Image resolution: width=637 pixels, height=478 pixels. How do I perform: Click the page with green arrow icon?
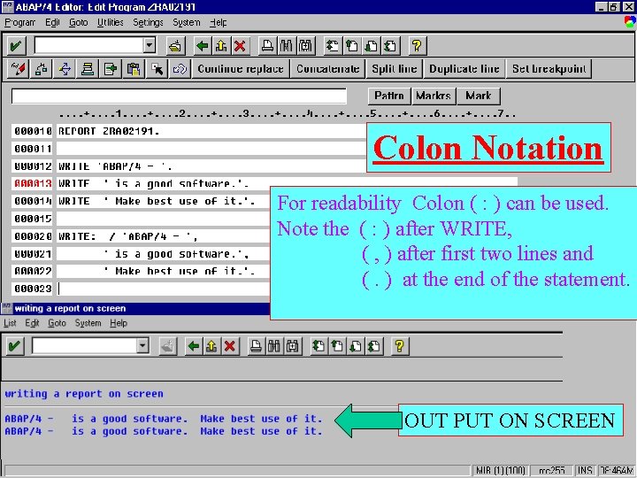[110, 69]
